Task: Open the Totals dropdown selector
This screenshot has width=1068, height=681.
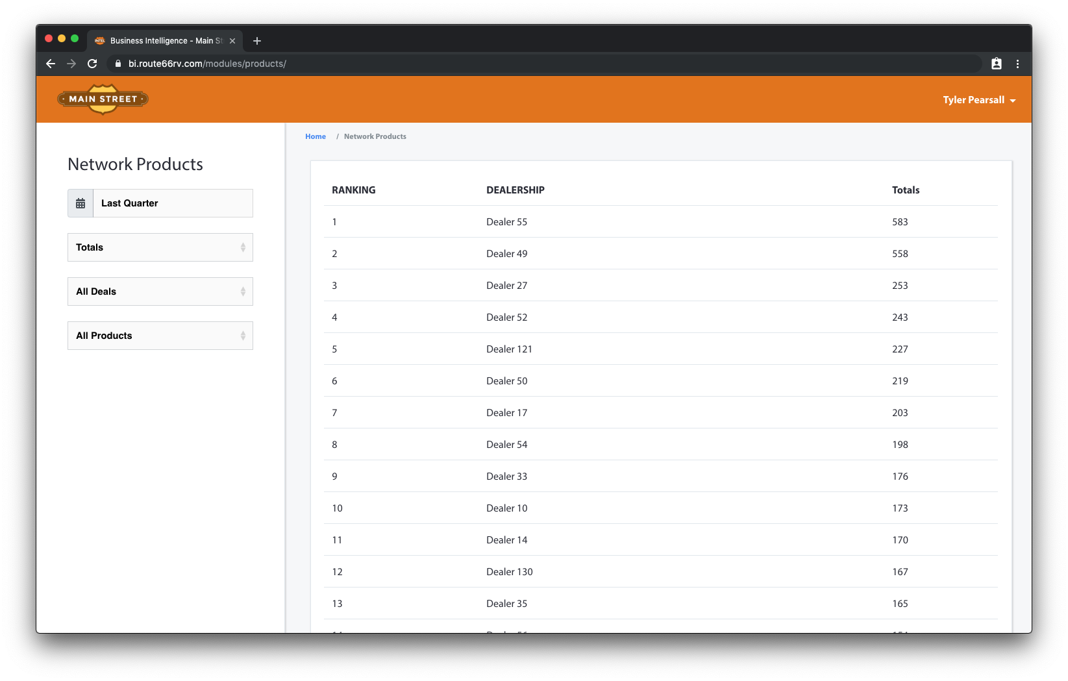Action: tap(160, 247)
